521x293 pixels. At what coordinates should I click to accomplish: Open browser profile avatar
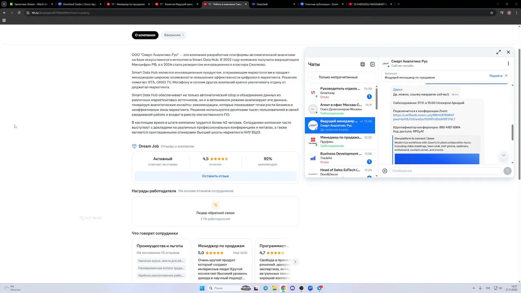coord(509,13)
